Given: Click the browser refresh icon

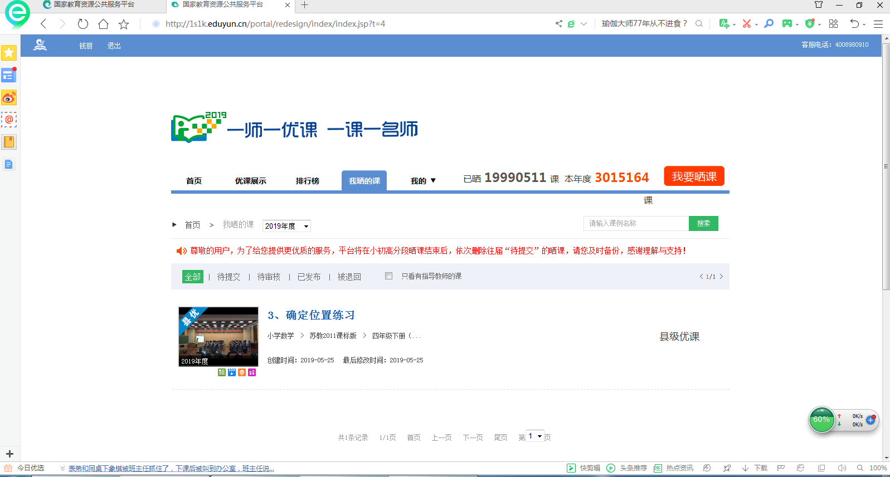Looking at the screenshot, I should pos(82,24).
